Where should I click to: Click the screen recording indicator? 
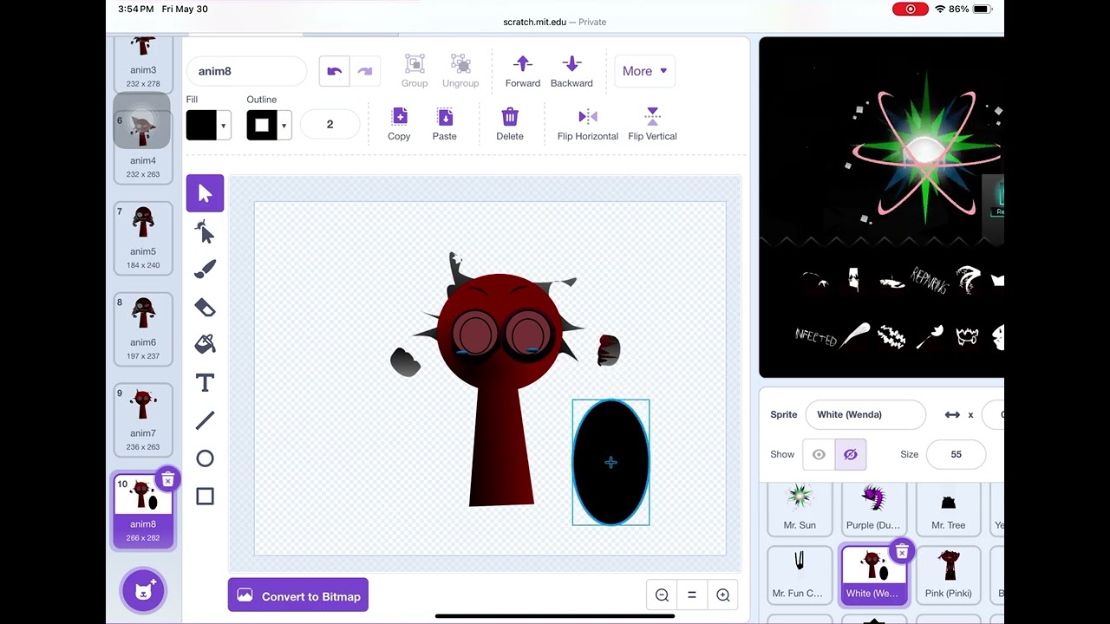click(911, 9)
